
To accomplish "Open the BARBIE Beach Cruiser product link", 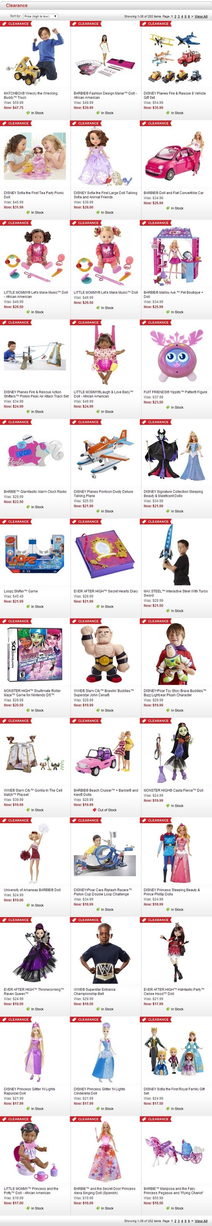I will (x=106, y=792).
